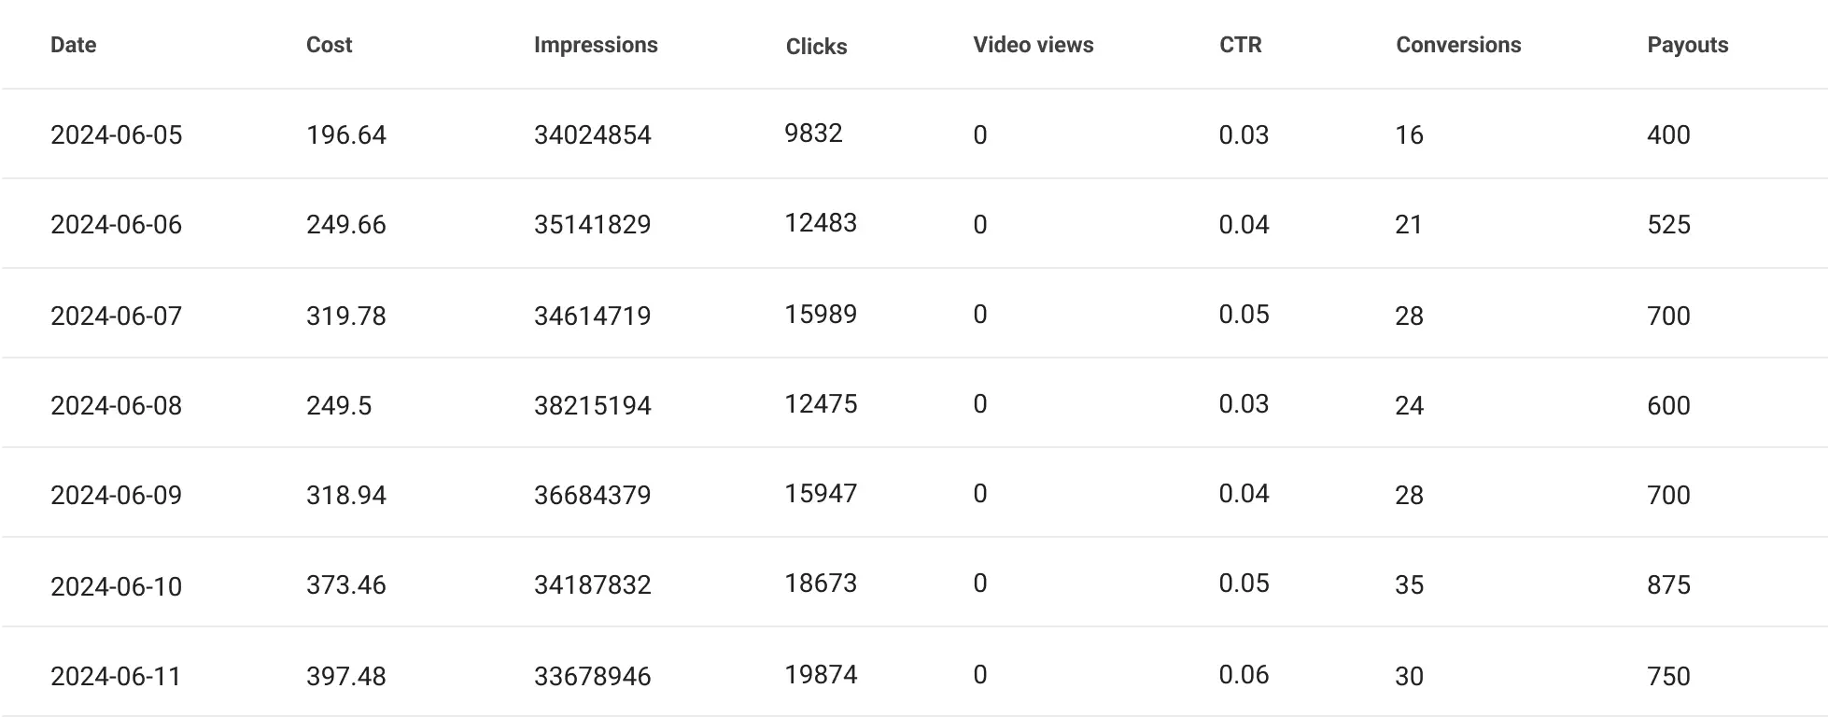Select the clicks value 18673
The height and width of the screenshot is (717, 1828).
820,583
